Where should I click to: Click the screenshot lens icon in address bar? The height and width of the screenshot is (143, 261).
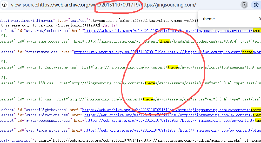(x=256, y=5)
